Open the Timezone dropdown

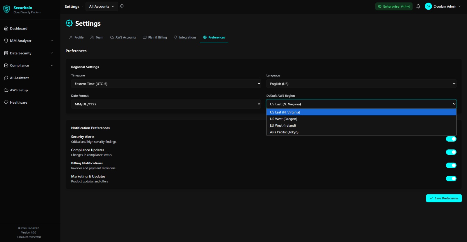[166, 84]
